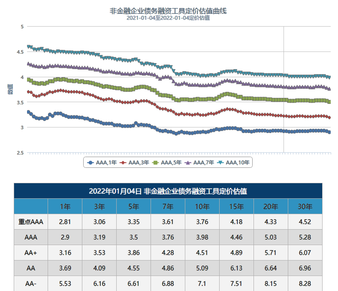Click the 6.13 cell in the AA row
The image size is (338, 291).
click(x=236, y=268)
